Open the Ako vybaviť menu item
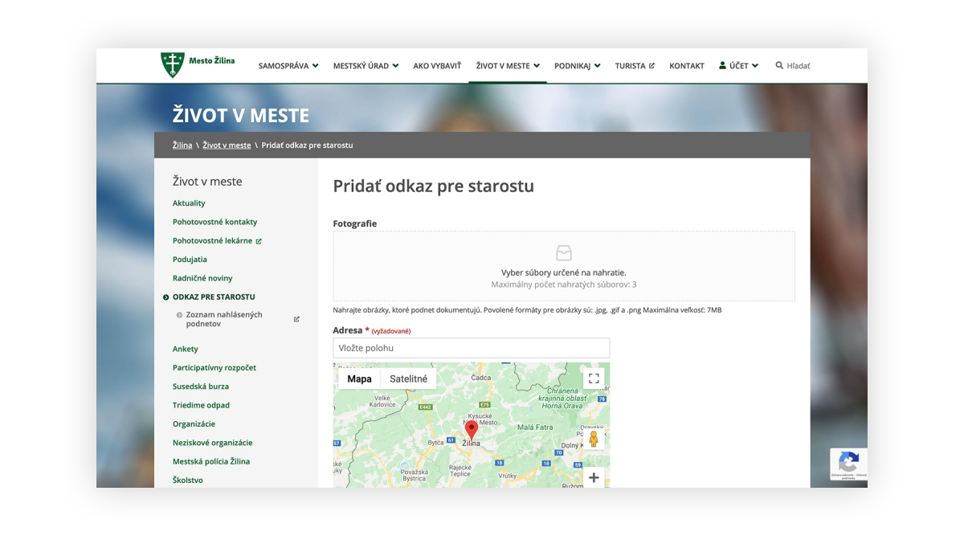Screen dimensions: 964x536 [437, 66]
